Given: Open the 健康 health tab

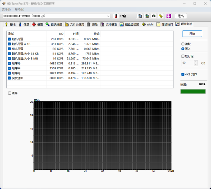Looking at the screenshot, I should 37,25.
